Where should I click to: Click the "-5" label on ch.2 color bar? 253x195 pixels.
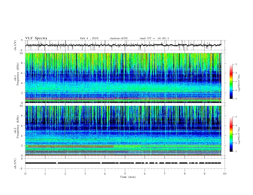click(x=236, y=134)
